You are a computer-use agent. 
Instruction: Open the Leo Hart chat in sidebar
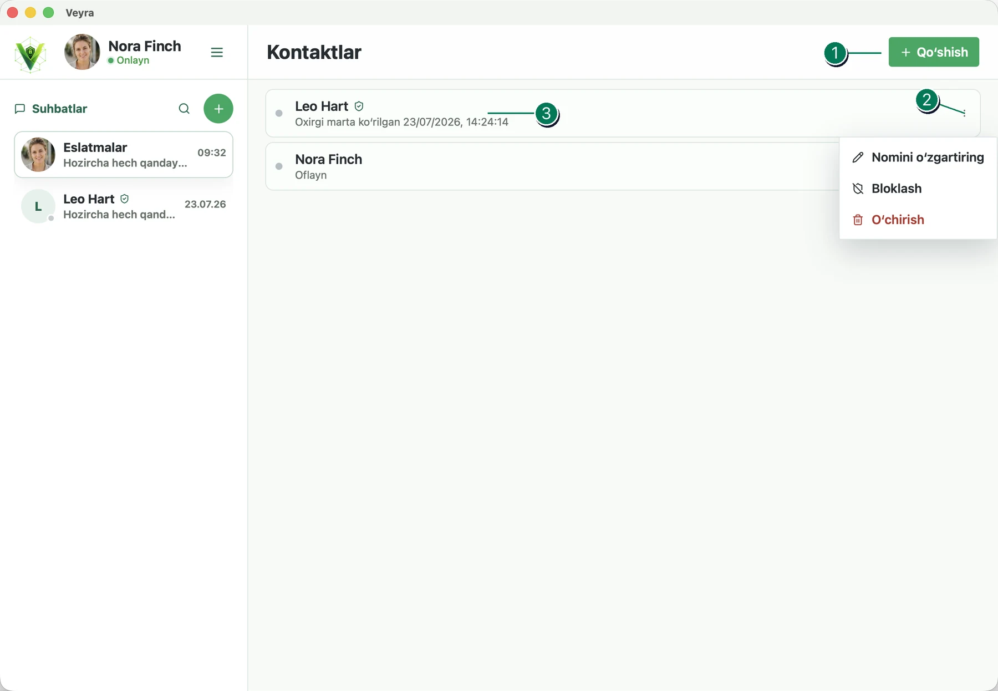click(x=124, y=206)
